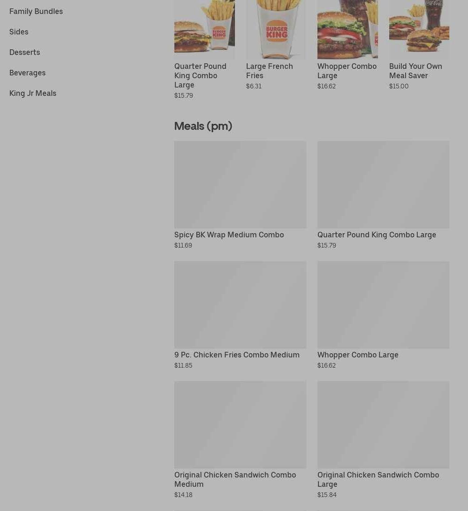
Task: Click the Large French Fries photo
Action: tap(276, 29)
